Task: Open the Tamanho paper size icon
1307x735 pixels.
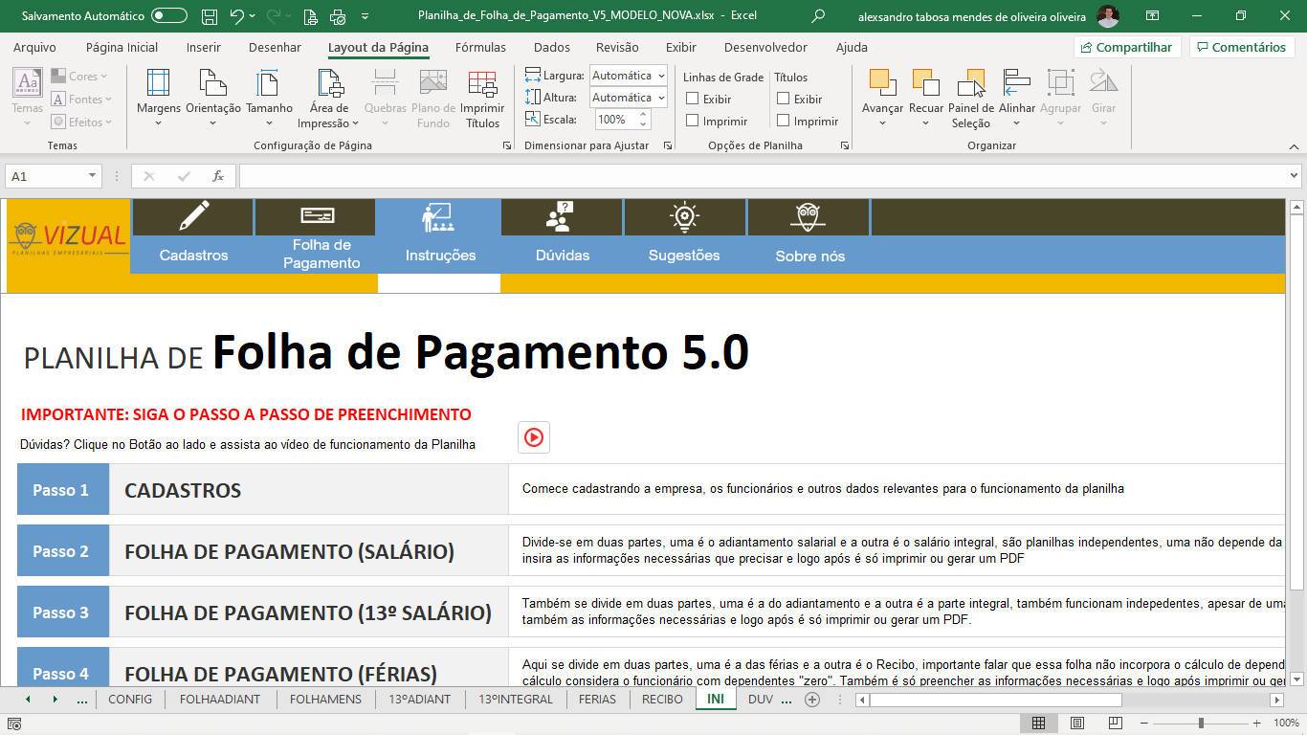Action: click(x=269, y=84)
